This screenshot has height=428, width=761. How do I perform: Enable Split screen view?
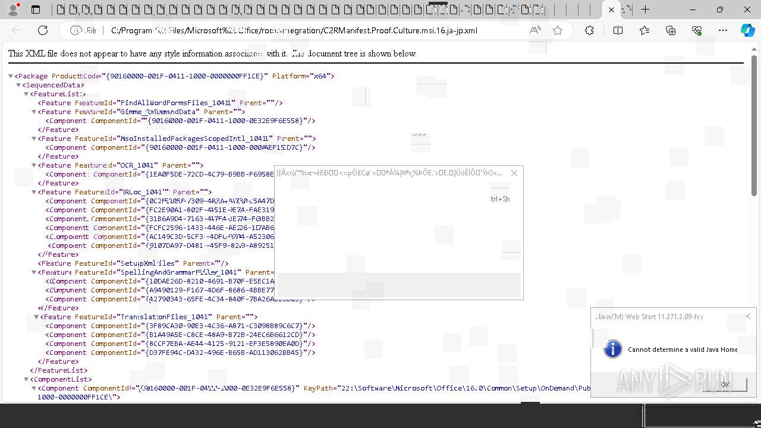pos(618,30)
